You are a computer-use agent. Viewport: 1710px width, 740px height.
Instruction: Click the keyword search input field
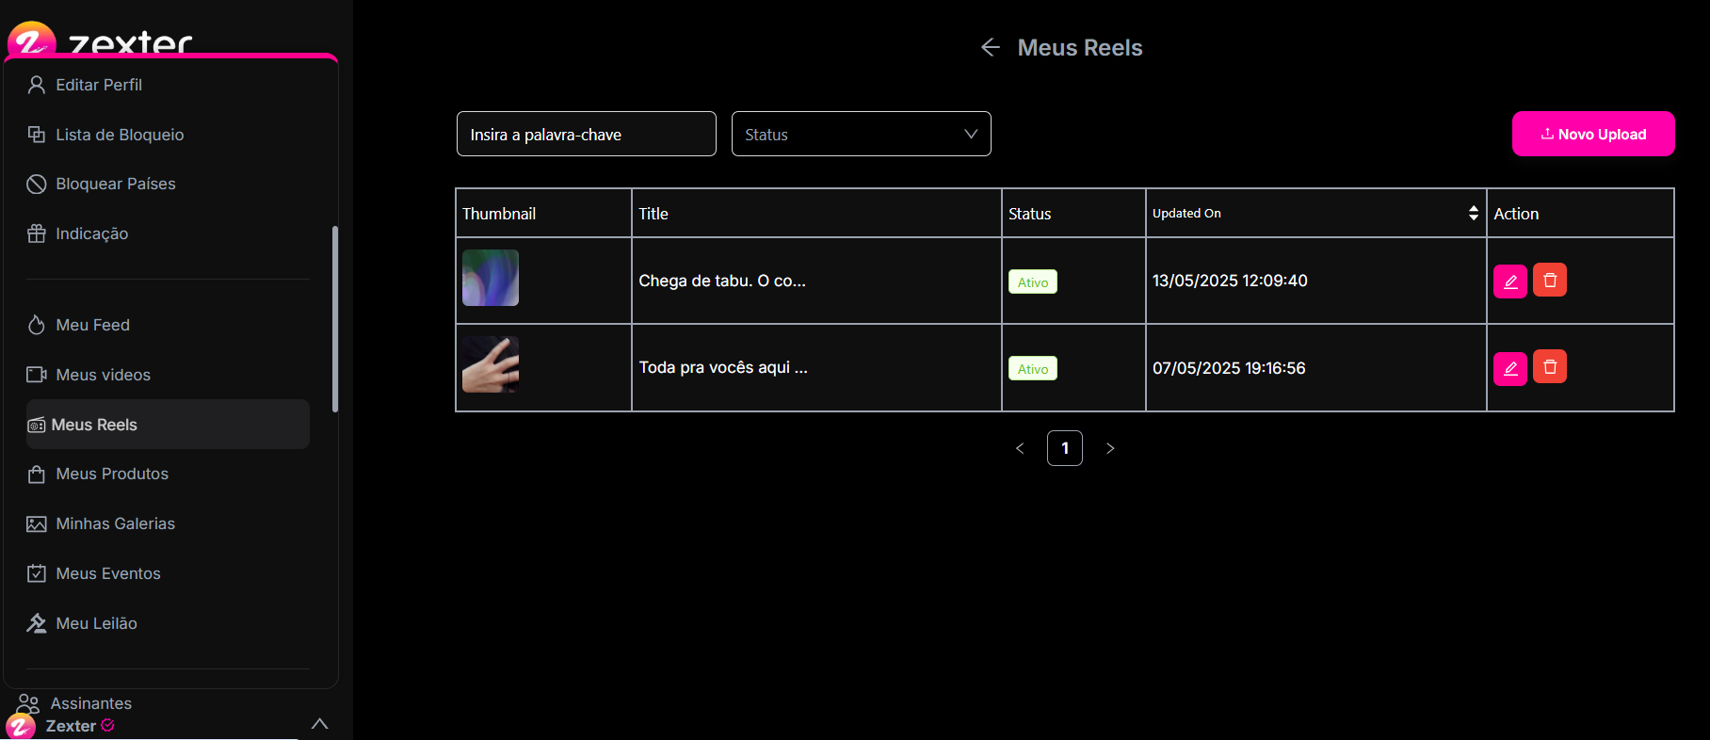pyautogui.click(x=586, y=134)
